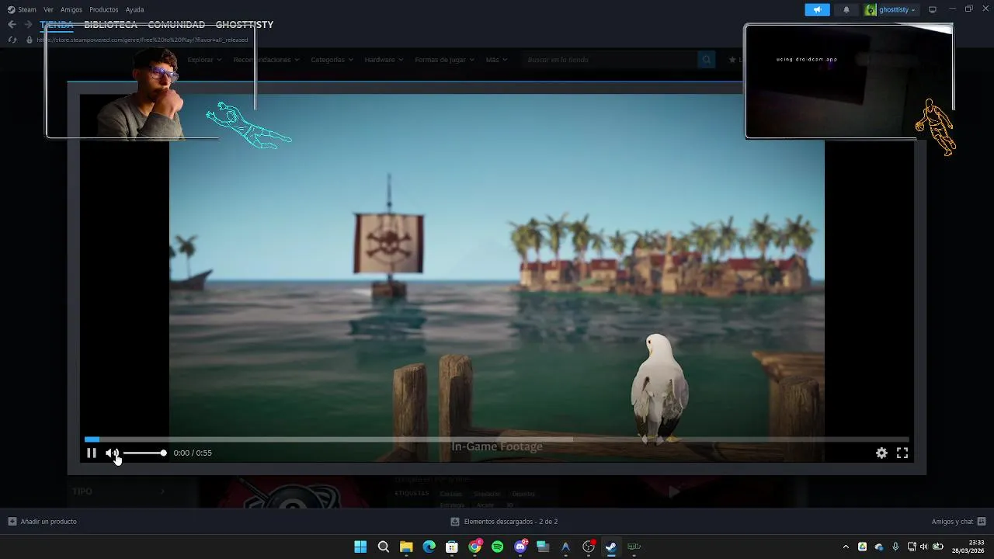Open the Steam menu
The height and width of the screenshot is (559, 994).
coord(22,9)
